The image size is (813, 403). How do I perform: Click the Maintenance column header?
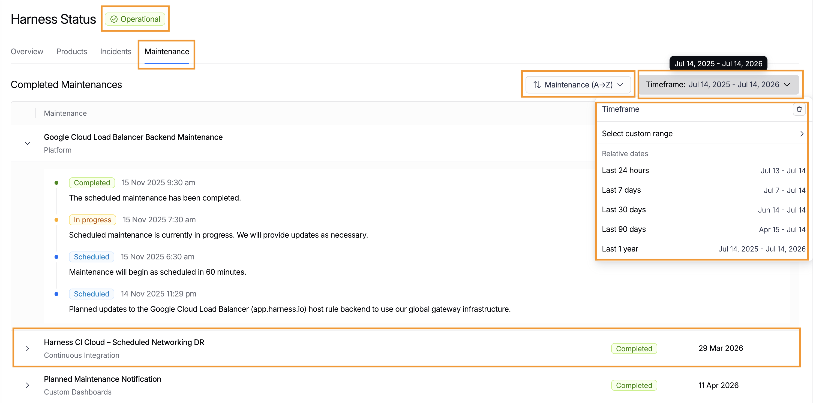point(65,113)
